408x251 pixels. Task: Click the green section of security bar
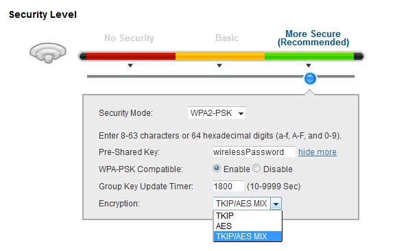click(309, 56)
